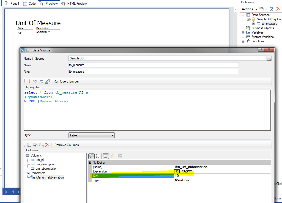Click the Property Pages icon
The image size is (282, 203).
tap(120, 156)
